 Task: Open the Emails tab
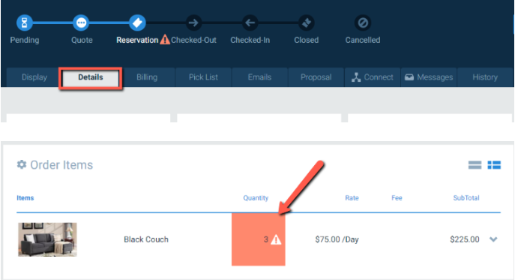pos(259,77)
